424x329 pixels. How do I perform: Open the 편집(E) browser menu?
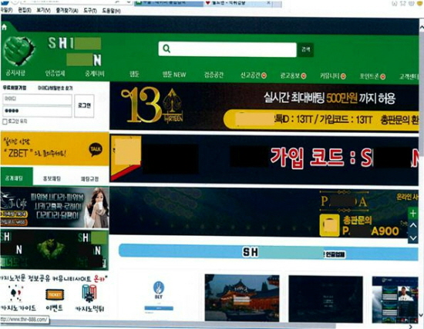pyautogui.click(x=25, y=10)
